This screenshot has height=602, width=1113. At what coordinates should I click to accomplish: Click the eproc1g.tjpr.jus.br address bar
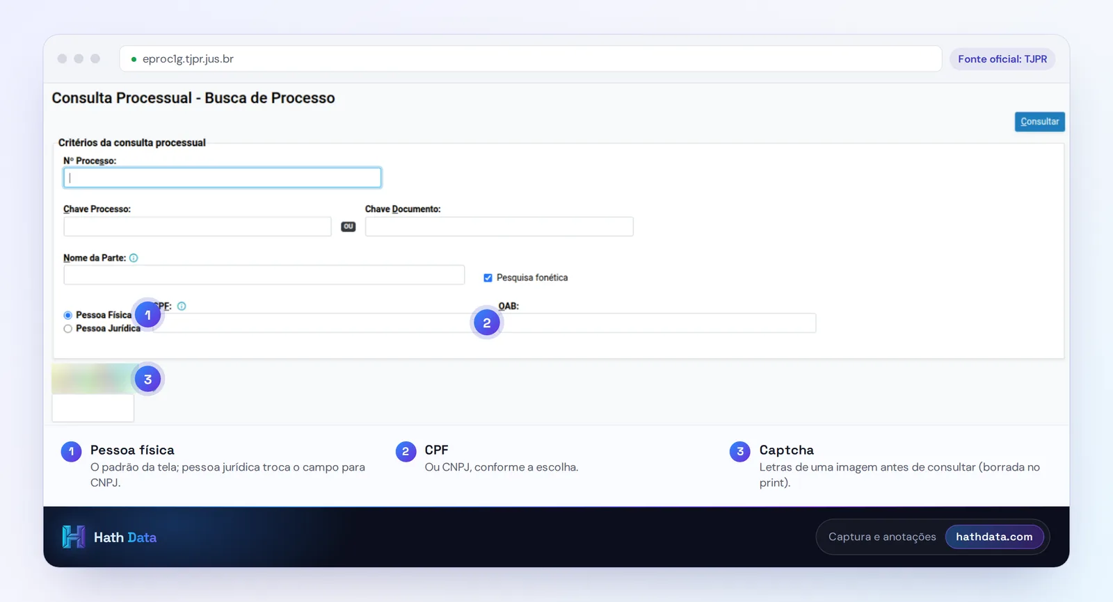531,59
